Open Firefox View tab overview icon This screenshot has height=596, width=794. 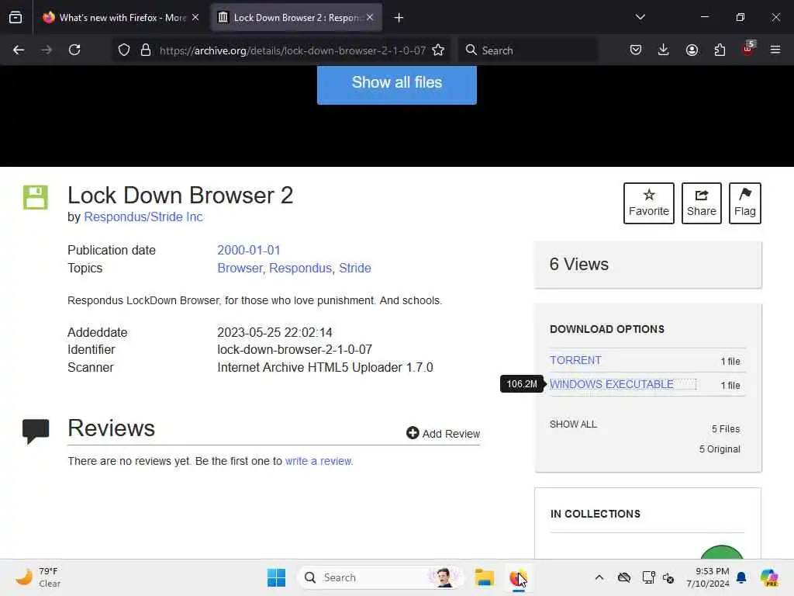(x=16, y=17)
